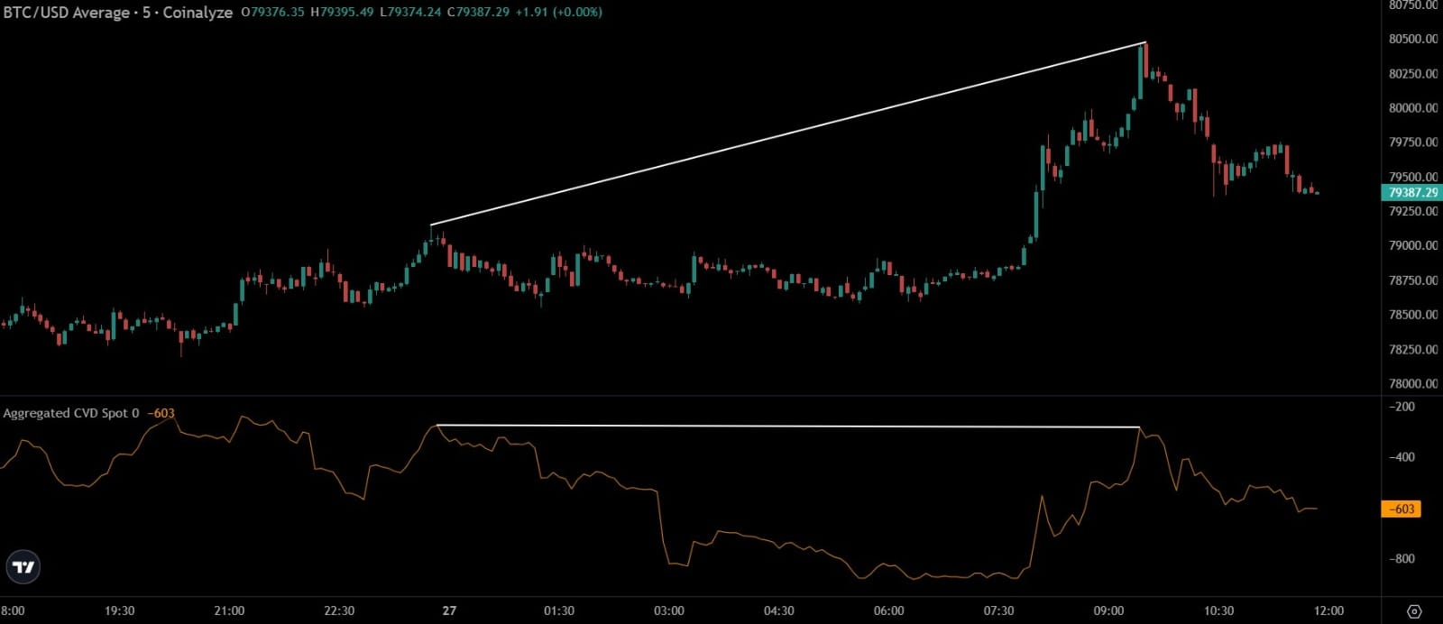Click the 01:30 time axis label
This screenshot has height=624, width=1443.
coord(559,610)
